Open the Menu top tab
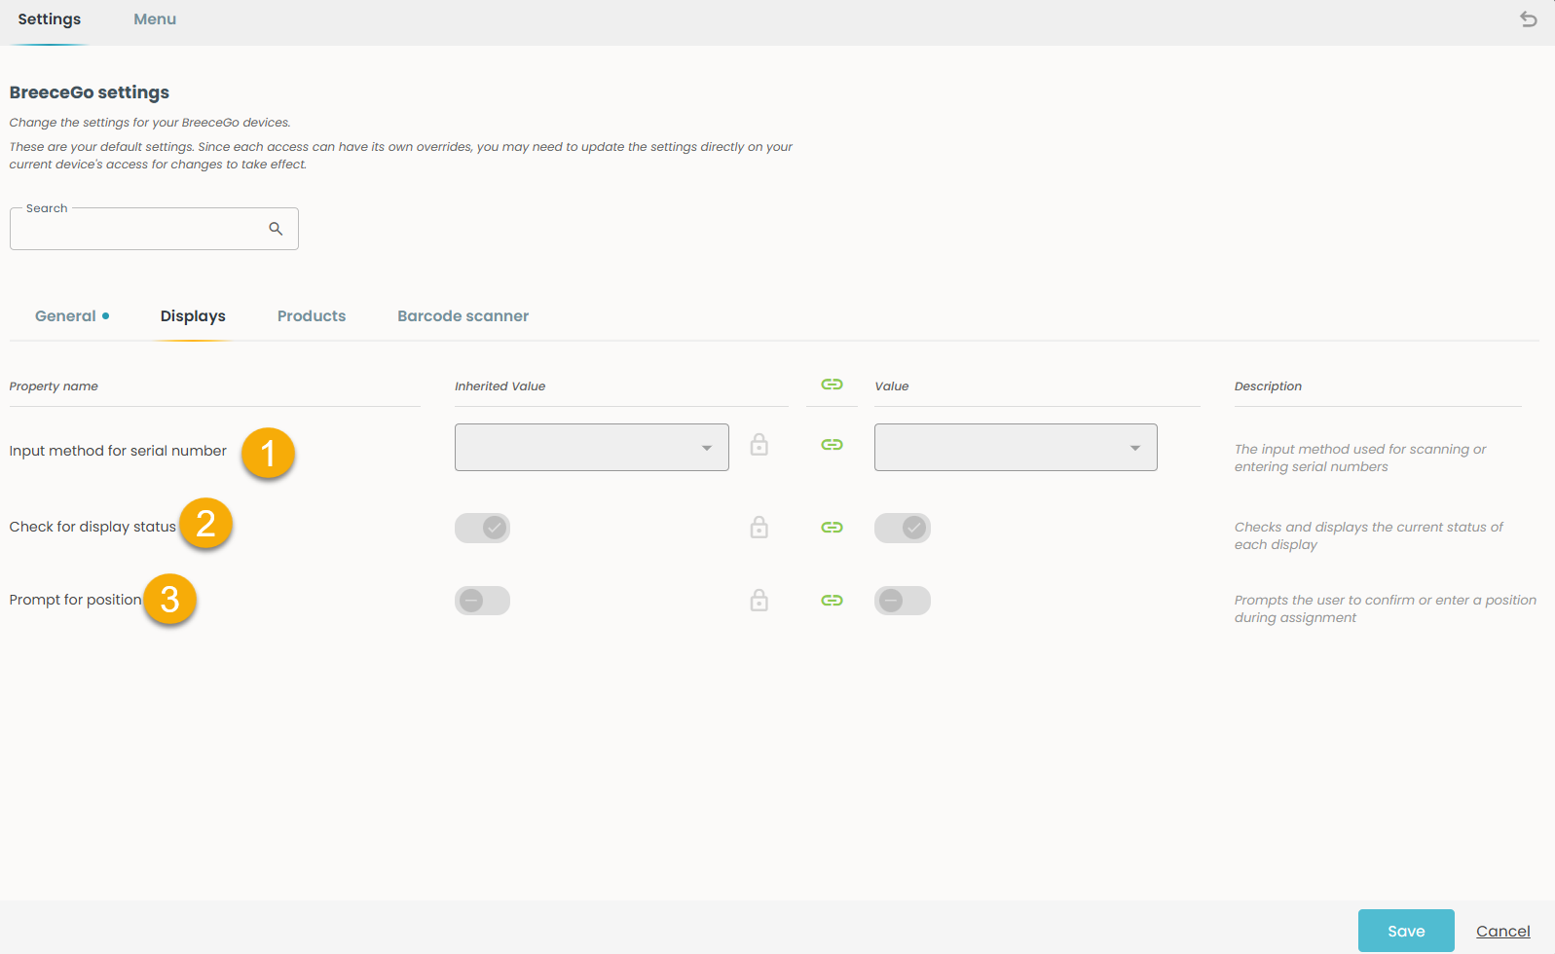 point(155,19)
